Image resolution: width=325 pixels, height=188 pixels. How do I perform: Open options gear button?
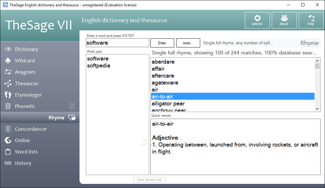[257, 20]
